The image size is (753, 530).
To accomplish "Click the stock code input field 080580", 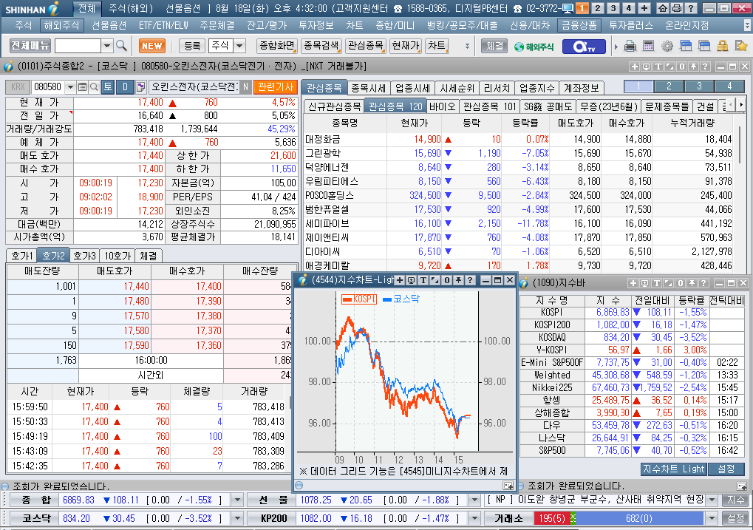I will pos(48,87).
